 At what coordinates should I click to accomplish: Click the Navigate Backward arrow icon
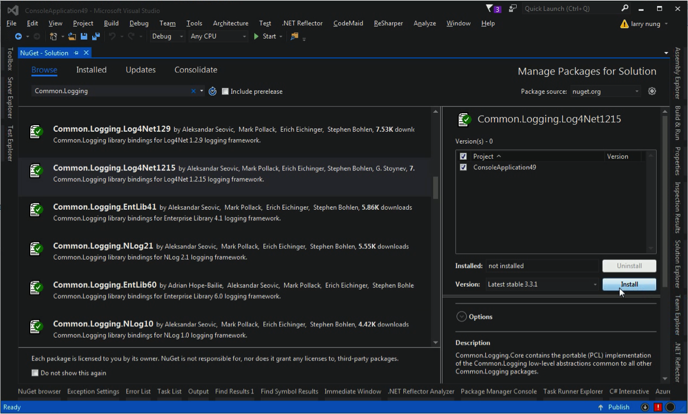18,36
